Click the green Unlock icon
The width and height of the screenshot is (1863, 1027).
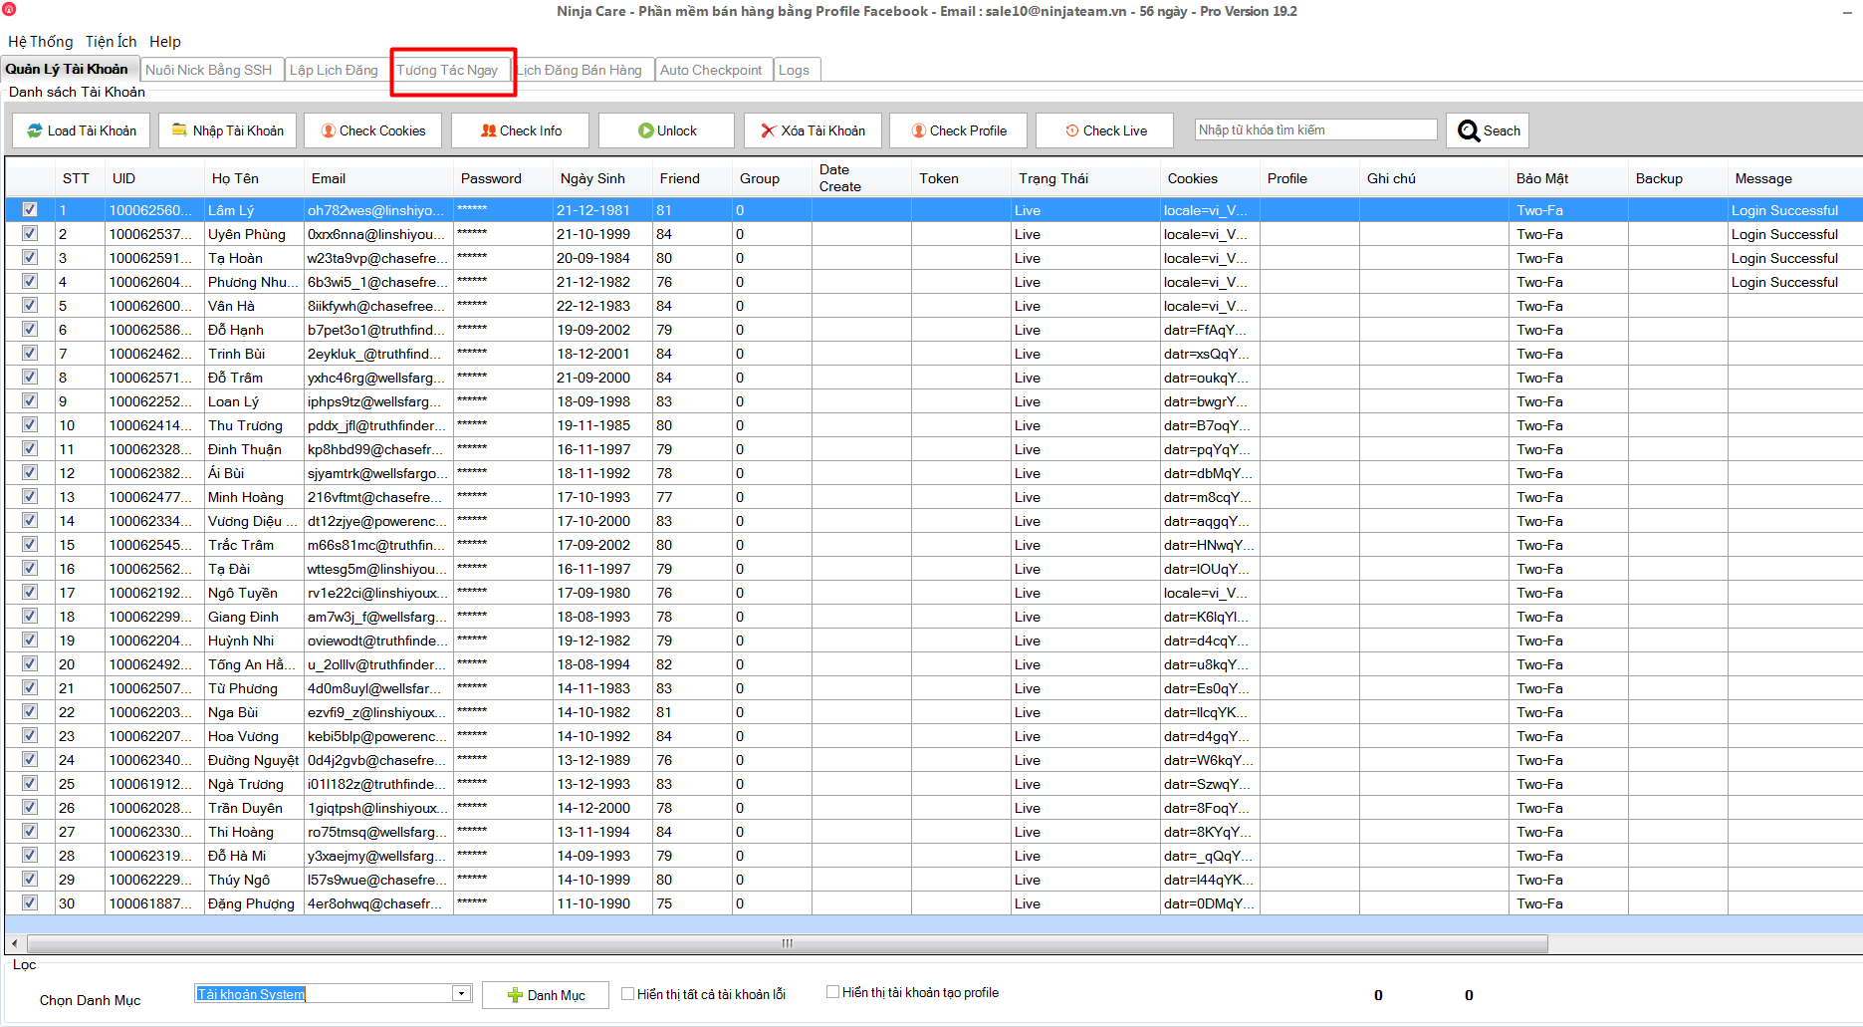coord(646,130)
